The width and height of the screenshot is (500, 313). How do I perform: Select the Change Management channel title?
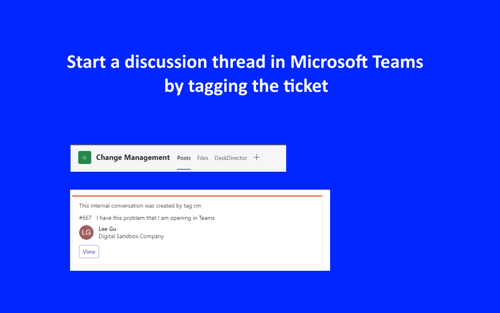coord(133,157)
